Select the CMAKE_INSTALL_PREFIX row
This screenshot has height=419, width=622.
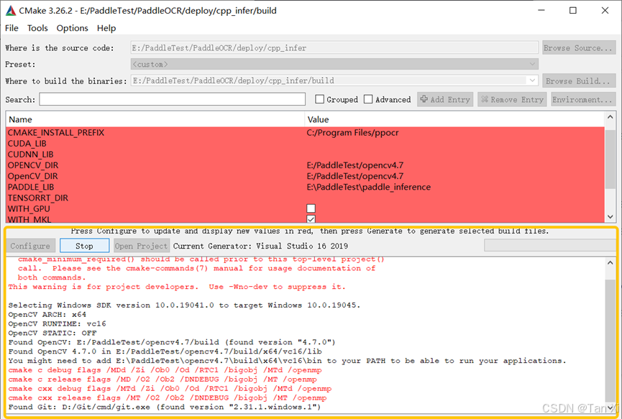pos(305,132)
